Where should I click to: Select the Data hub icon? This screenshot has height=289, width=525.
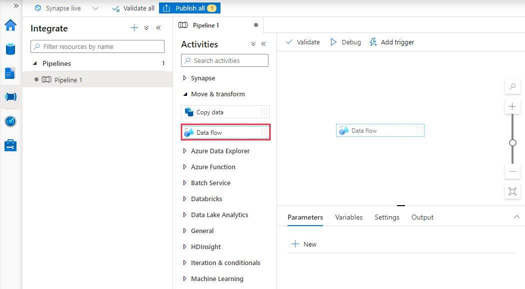(10, 49)
